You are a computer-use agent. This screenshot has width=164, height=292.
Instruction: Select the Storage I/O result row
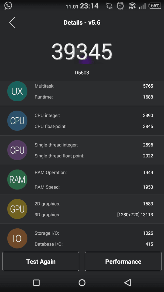pyautogui.click(x=94, y=233)
